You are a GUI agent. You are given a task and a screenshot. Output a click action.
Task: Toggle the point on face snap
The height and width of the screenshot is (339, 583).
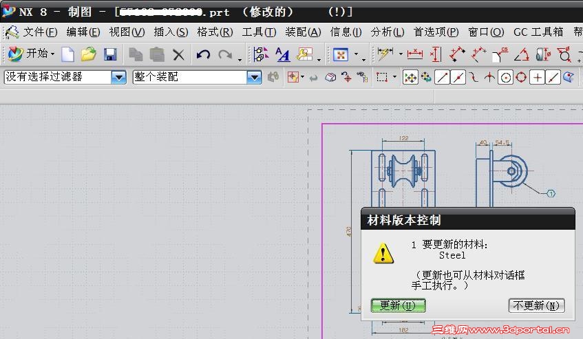569,77
